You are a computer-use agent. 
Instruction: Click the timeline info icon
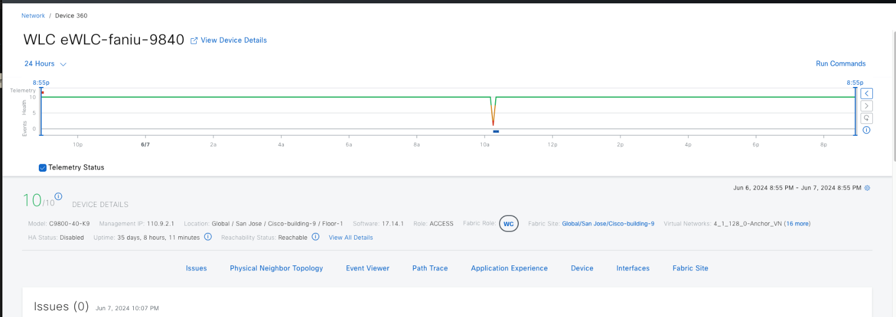point(866,130)
